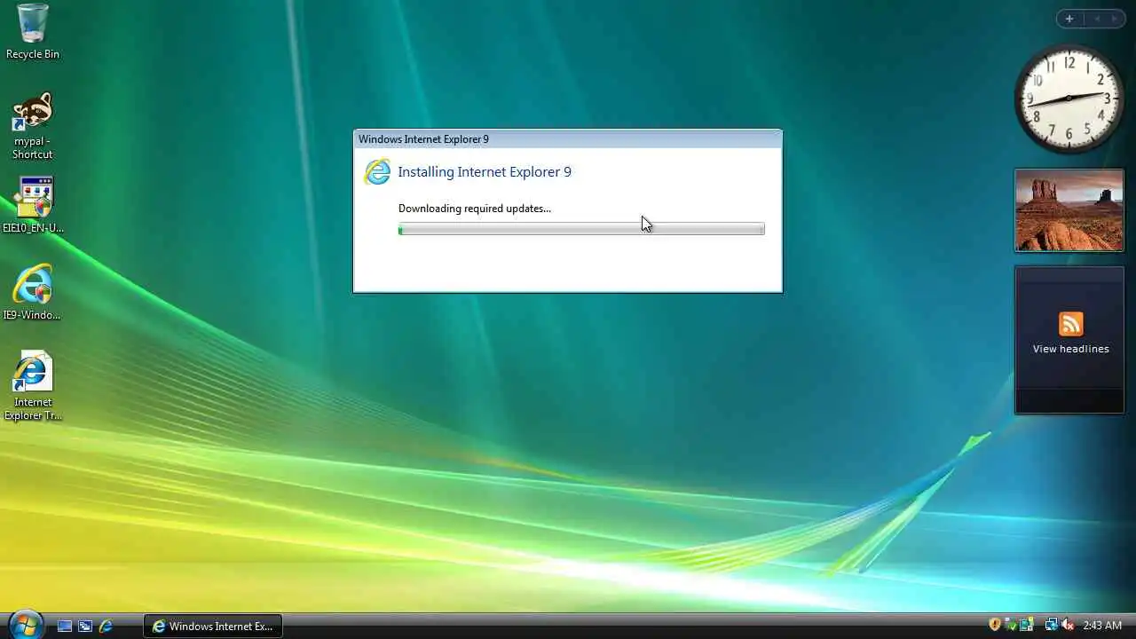
Task: Click the sidebar Add Gadgets plus button
Action: [1069, 19]
